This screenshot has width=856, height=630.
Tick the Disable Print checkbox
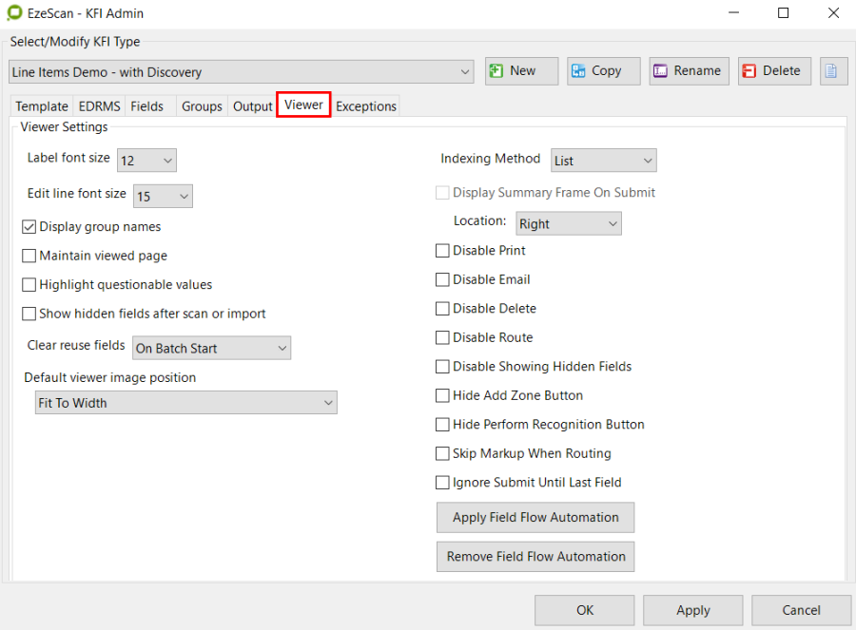point(442,251)
